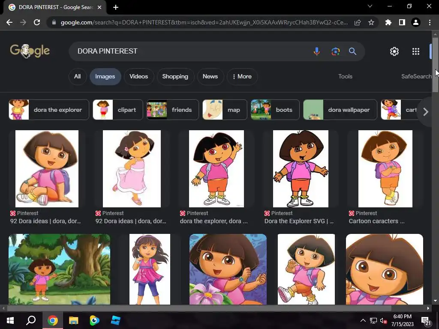Open waving Dora thumbnail

[216, 169]
